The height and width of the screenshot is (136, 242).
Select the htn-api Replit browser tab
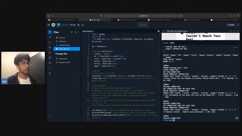(95, 20)
